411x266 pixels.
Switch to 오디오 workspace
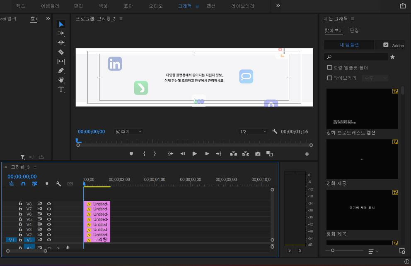coord(156,6)
